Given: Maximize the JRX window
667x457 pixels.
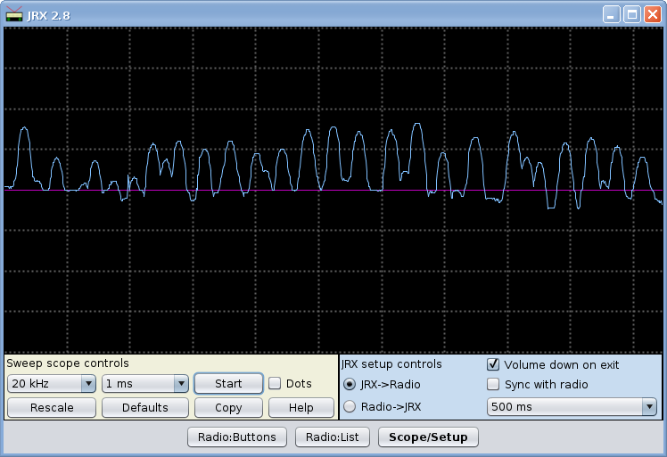Looking at the screenshot, I should (x=631, y=14).
